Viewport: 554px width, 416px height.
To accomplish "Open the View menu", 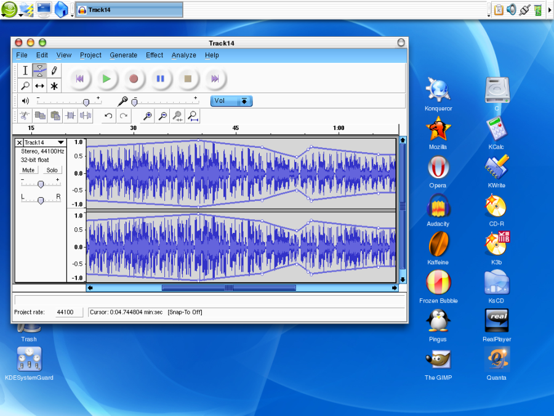I will [x=63, y=55].
